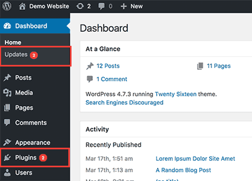The height and width of the screenshot is (181, 252).
Task: Open Lorem Ipsum Dolor Site Amet post
Action: 196,158
